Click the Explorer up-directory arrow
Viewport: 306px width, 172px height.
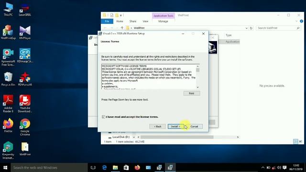click(122, 28)
